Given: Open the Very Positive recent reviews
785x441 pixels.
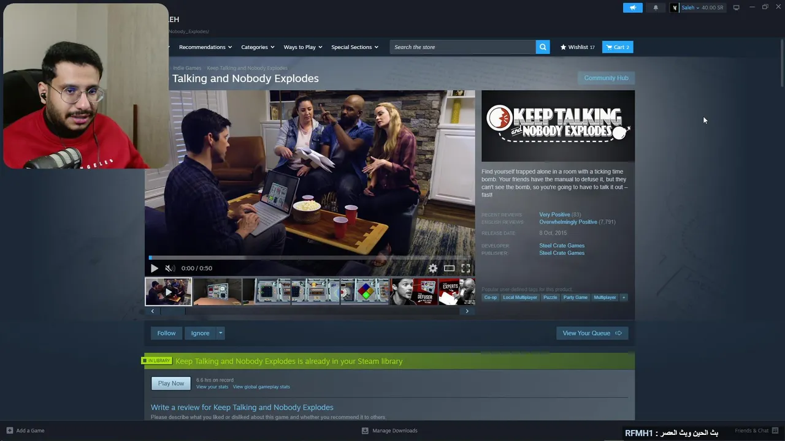Looking at the screenshot, I should click(x=554, y=215).
